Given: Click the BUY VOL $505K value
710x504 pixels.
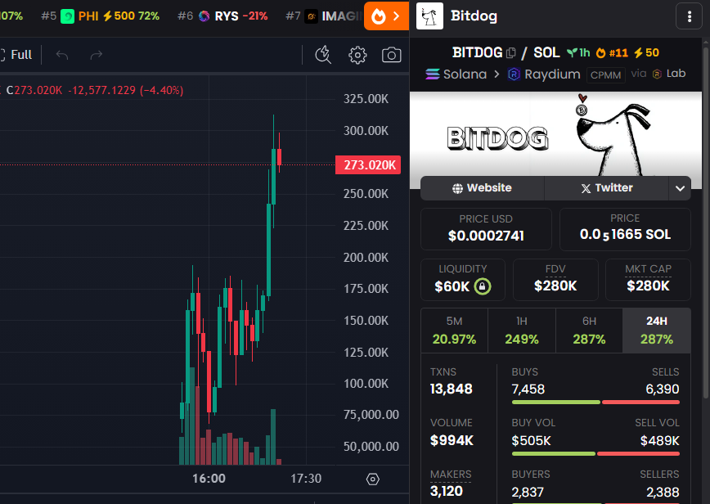Looking at the screenshot, I should tap(531, 441).
